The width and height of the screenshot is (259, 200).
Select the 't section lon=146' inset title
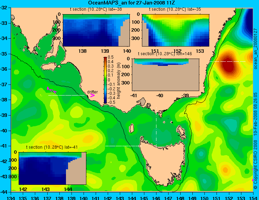click(165, 54)
